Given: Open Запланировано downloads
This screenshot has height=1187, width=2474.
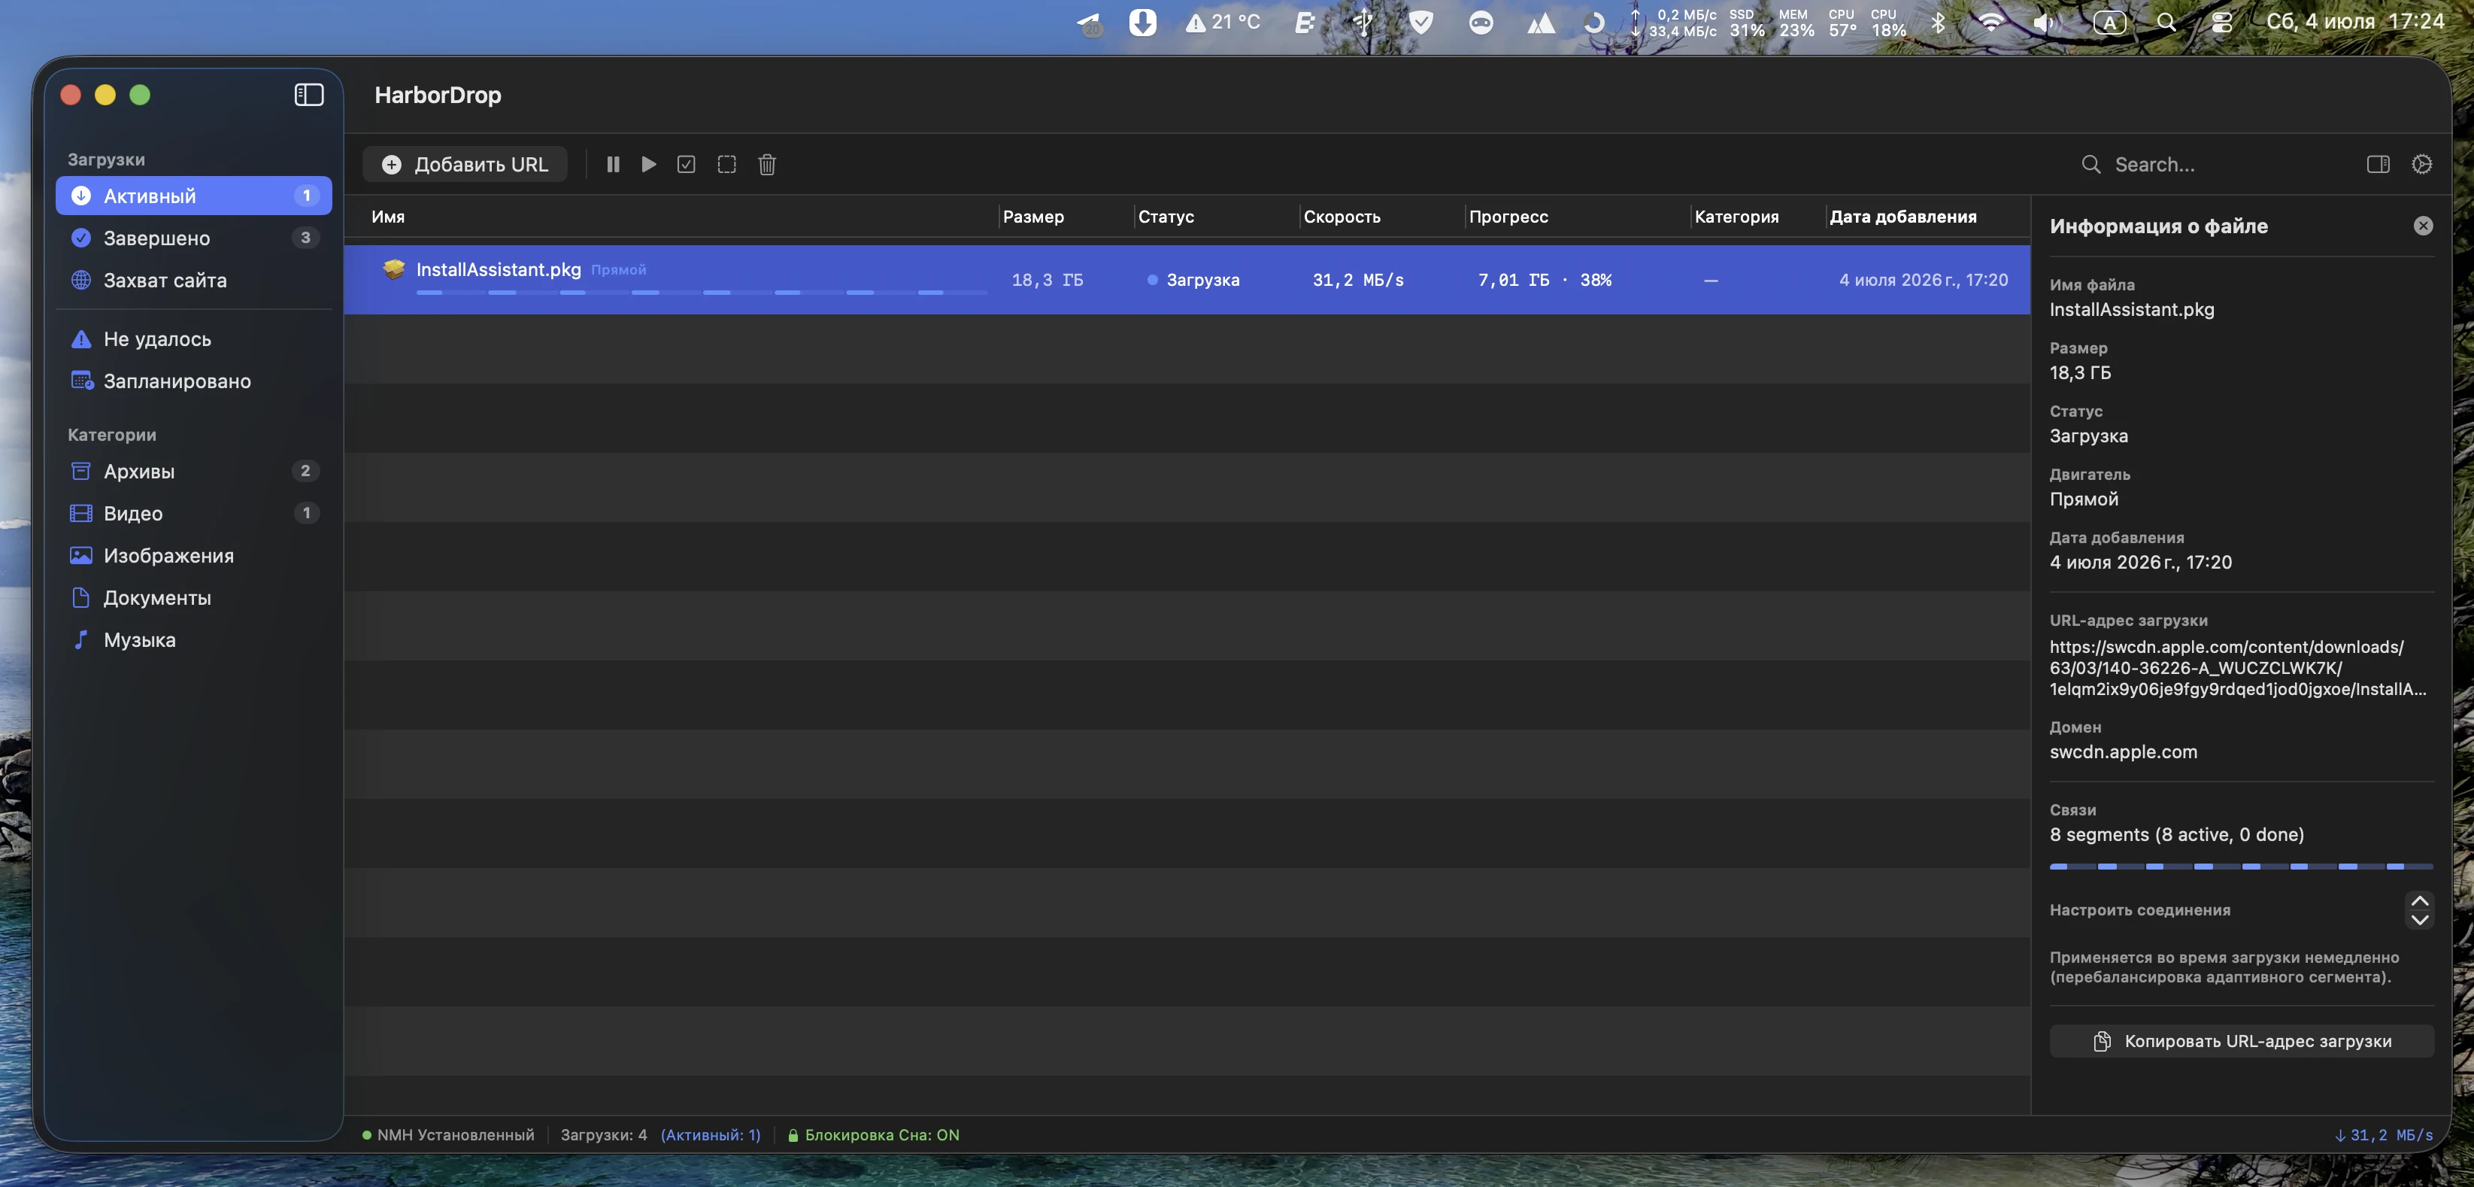Looking at the screenshot, I should (194, 381).
